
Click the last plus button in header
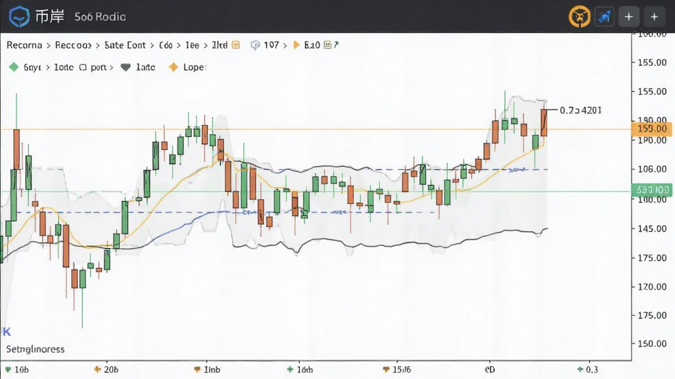[655, 16]
